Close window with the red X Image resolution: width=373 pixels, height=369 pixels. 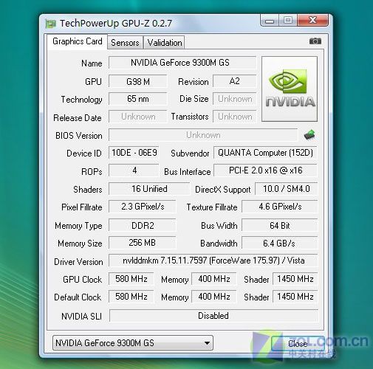[x=312, y=20]
